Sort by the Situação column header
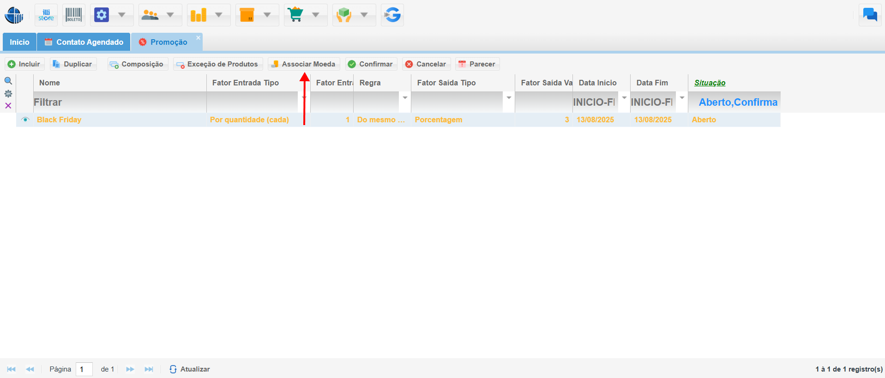This screenshot has width=885, height=378. tap(710, 83)
